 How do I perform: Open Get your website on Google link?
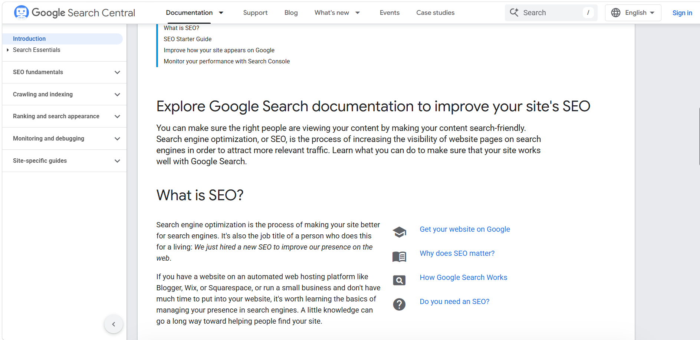465,229
